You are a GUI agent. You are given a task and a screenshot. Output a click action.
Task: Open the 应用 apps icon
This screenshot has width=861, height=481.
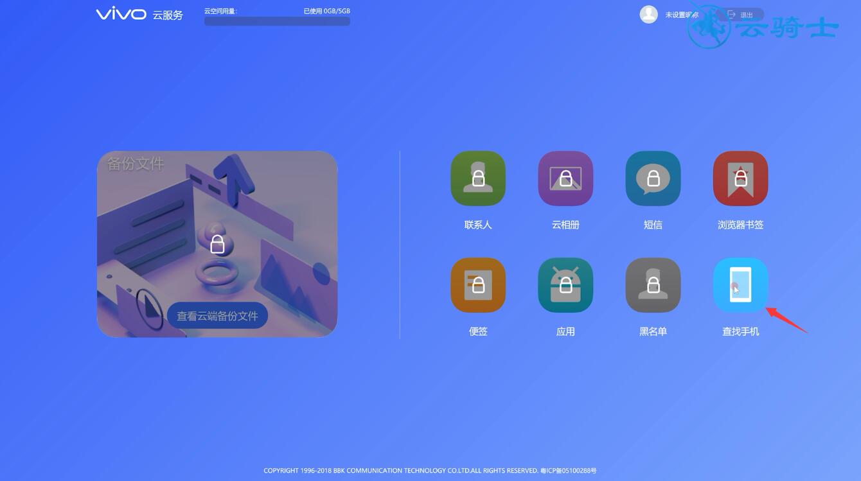click(x=565, y=285)
